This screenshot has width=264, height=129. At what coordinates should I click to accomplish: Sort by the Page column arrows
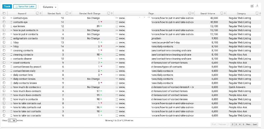(193, 13)
